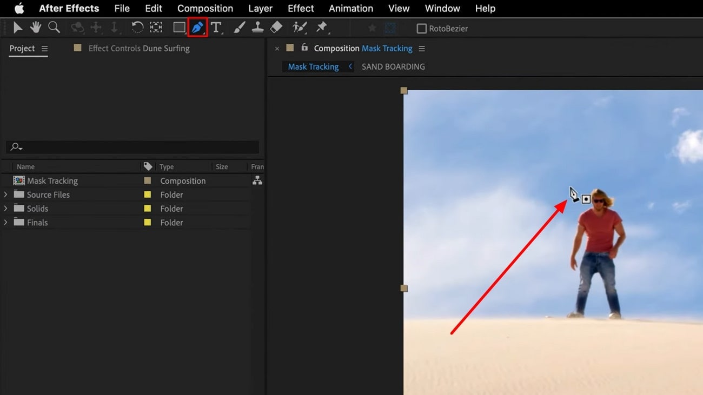Open the Help menu

click(485, 8)
